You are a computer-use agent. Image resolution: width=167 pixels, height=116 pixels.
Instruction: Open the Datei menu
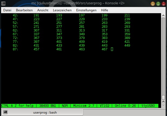pyautogui.click(x=7, y=10)
